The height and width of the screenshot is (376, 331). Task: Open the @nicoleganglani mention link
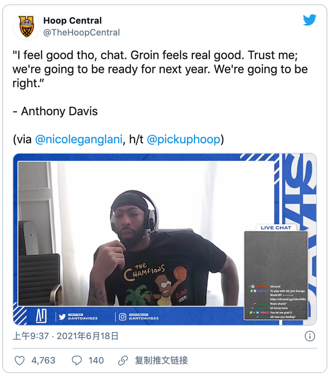pyautogui.click(x=79, y=139)
